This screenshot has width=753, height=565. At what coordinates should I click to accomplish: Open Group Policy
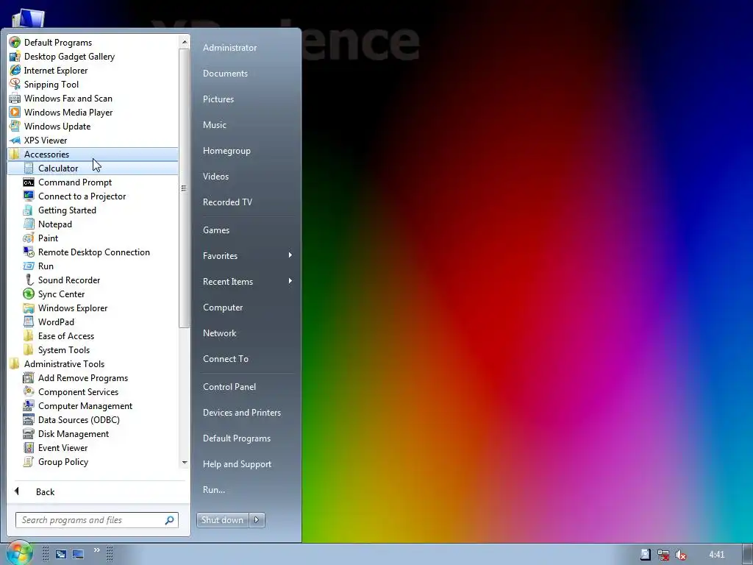point(93,462)
